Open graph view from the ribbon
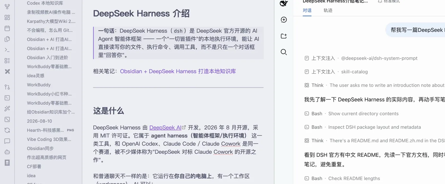 7,6
